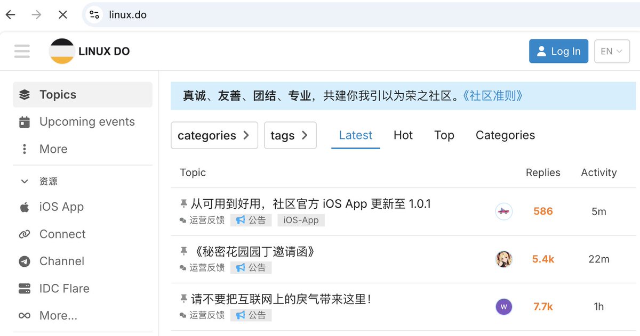Click the 公告 tag on 秘密花园 topic

(x=251, y=267)
